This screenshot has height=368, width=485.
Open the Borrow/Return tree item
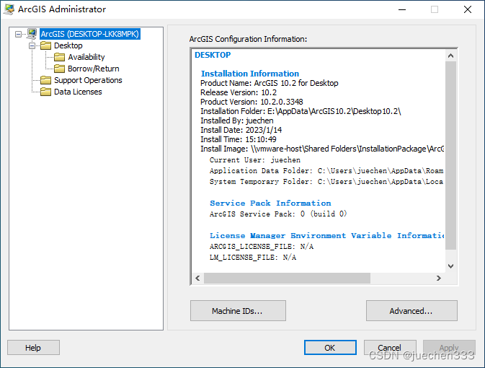click(94, 69)
